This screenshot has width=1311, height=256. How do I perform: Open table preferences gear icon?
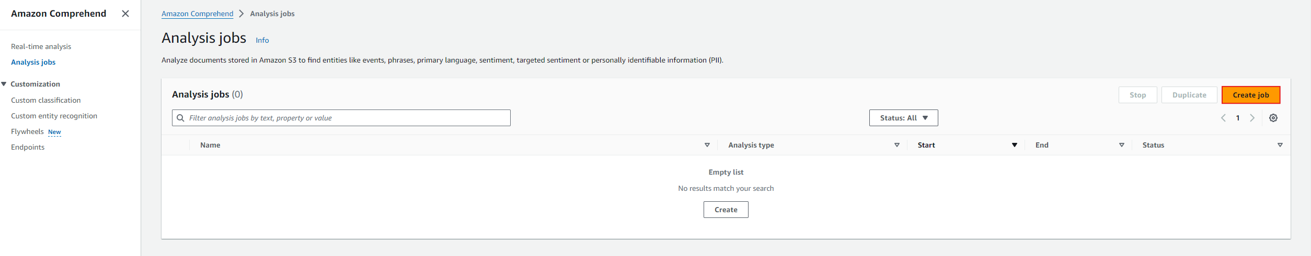pos(1273,118)
